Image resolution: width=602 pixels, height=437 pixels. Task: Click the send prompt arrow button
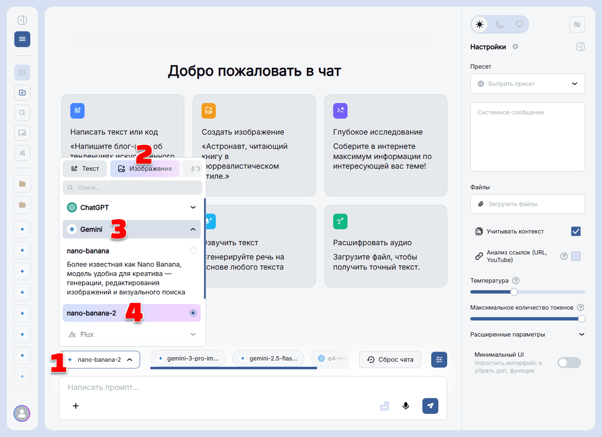tap(430, 405)
